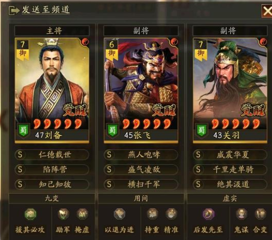The width and height of the screenshot is (272, 240).
Task: Select the 陷阵营 skill
Action: 52,170
